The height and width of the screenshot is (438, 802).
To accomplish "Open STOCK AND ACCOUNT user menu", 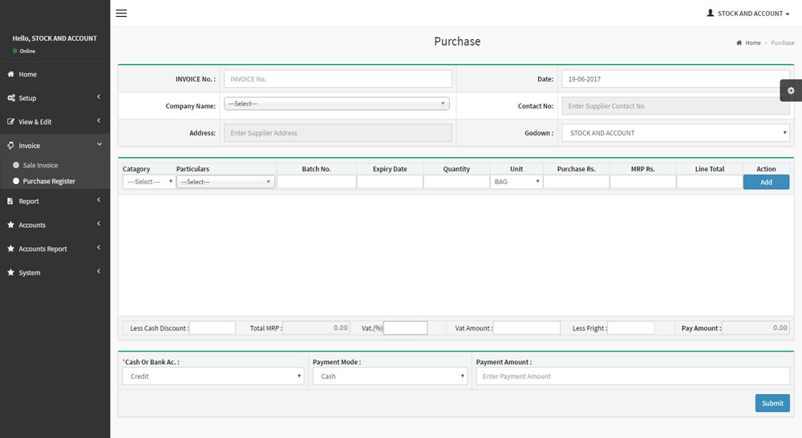I will click(x=748, y=14).
